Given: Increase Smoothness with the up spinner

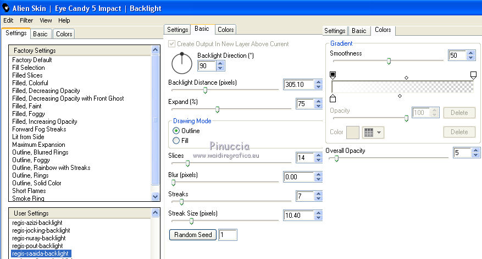Looking at the screenshot, I should click(x=470, y=53).
